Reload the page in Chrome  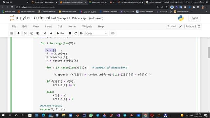(12, 7)
